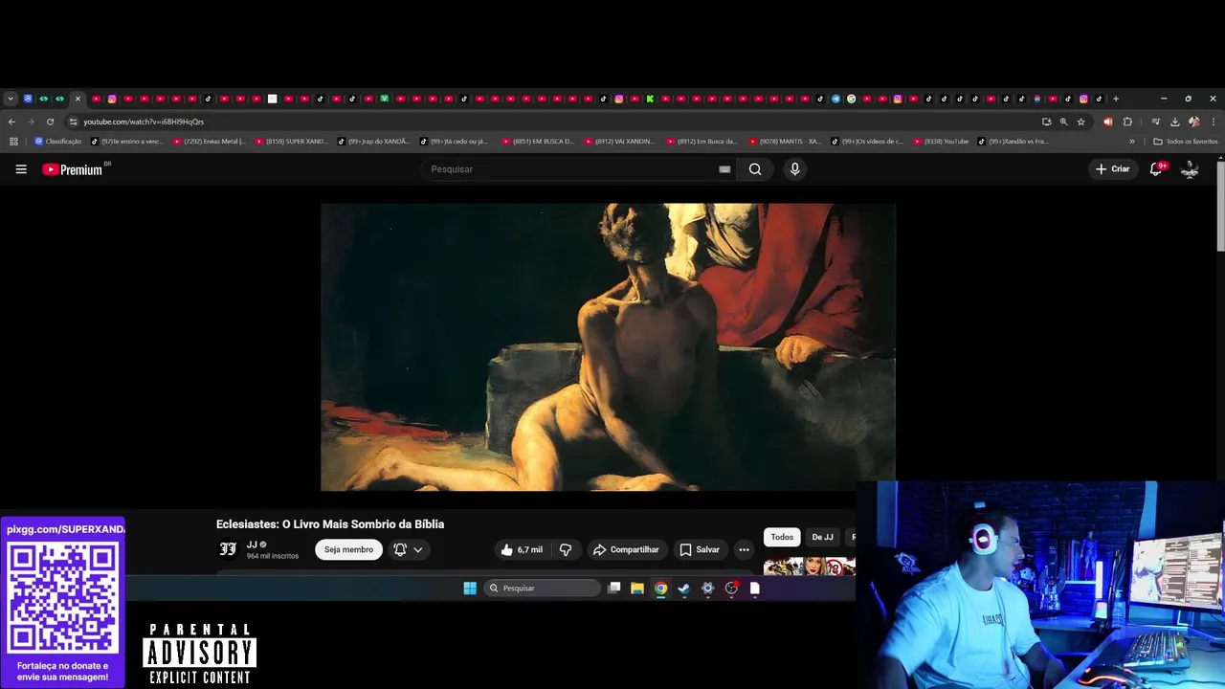This screenshot has height=689, width=1225.
Task: Open the YouTube hamburger guide menu
Action: [21, 169]
